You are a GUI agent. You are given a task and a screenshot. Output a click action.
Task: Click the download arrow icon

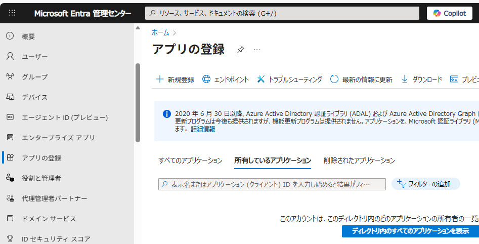click(x=405, y=79)
